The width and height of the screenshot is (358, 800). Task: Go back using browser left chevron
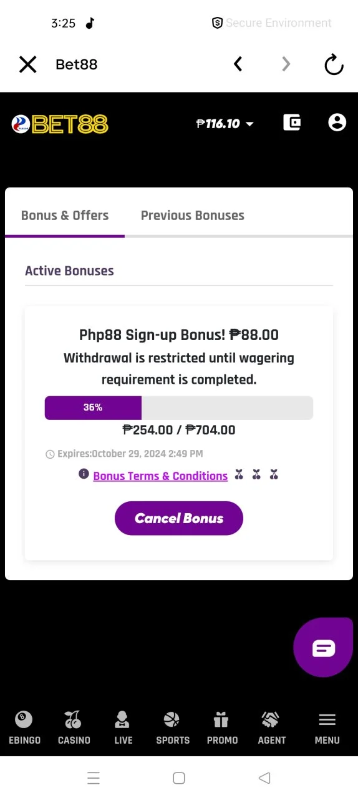pyautogui.click(x=238, y=64)
